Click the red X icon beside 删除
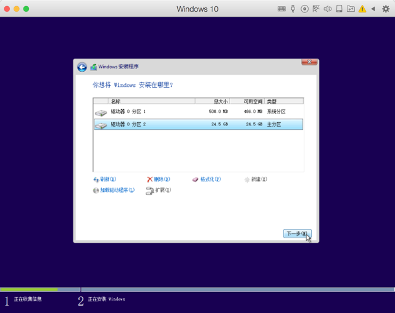Image resolution: width=395 pixels, height=313 pixels. pos(149,180)
